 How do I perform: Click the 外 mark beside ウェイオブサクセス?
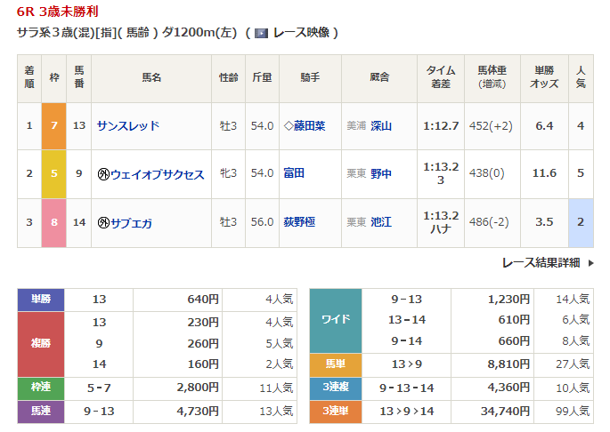(x=103, y=174)
